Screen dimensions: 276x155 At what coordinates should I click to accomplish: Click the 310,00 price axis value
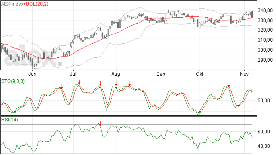pyautogui.click(x=265, y=40)
